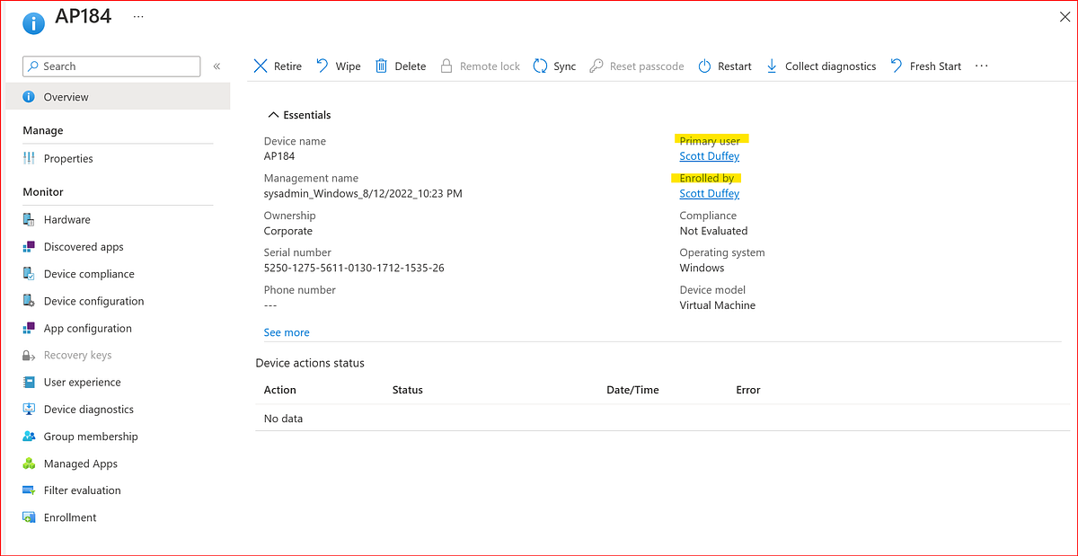Open User experience from the Monitor menu
The height and width of the screenshot is (556, 1078).
pos(31,382)
